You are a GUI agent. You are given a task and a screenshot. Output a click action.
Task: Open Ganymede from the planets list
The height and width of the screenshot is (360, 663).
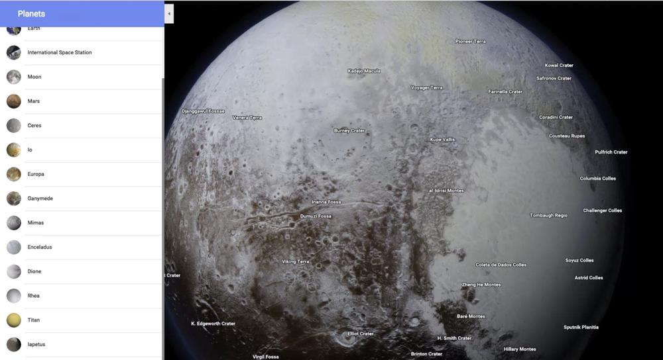tap(40, 199)
